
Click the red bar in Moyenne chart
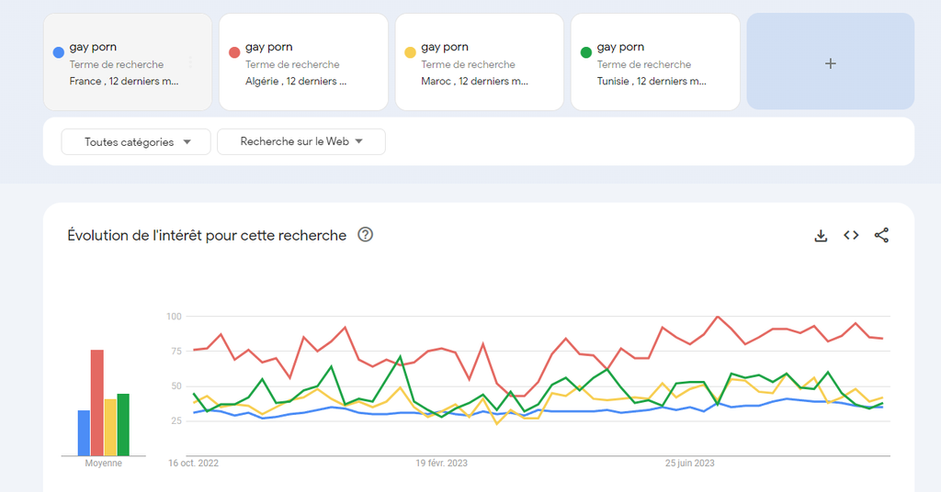tap(96, 402)
